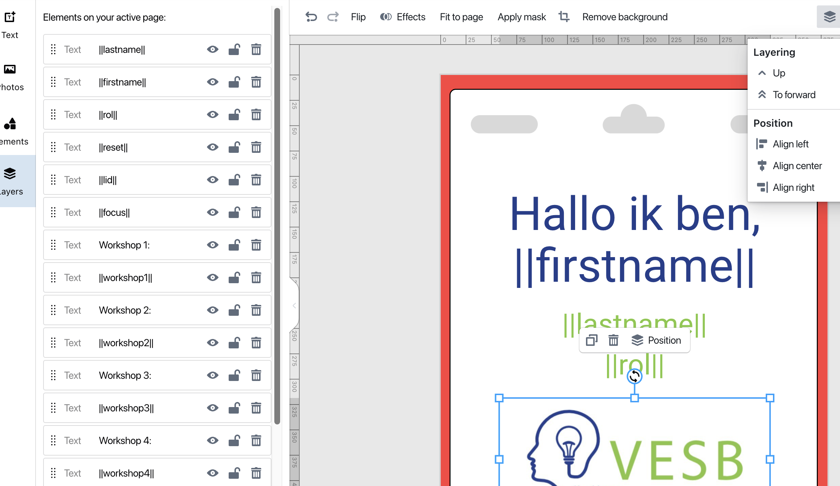Image resolution: width=840 pixels, height=486 pixels.
Task: Collapse the left panel with arrow
Action: pos(294,306)
